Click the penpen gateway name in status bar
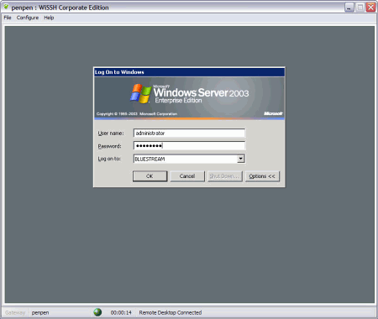The image size is (378, 319). [x=40, y=312]
